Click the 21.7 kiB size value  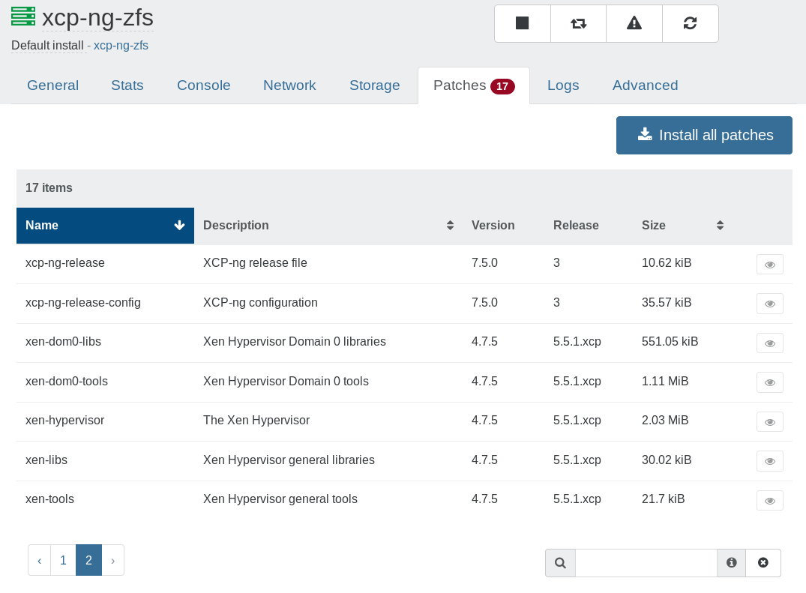pyautogui.click(x=663, y=499)
